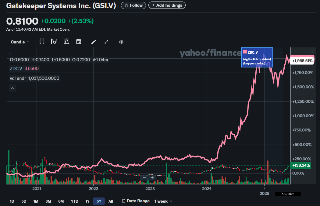Select YTD time range

coord(75,201)
